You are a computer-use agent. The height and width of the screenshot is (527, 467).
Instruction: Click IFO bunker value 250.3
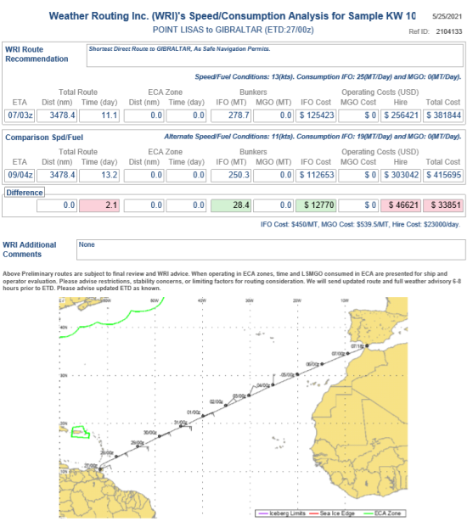[231, 175]
